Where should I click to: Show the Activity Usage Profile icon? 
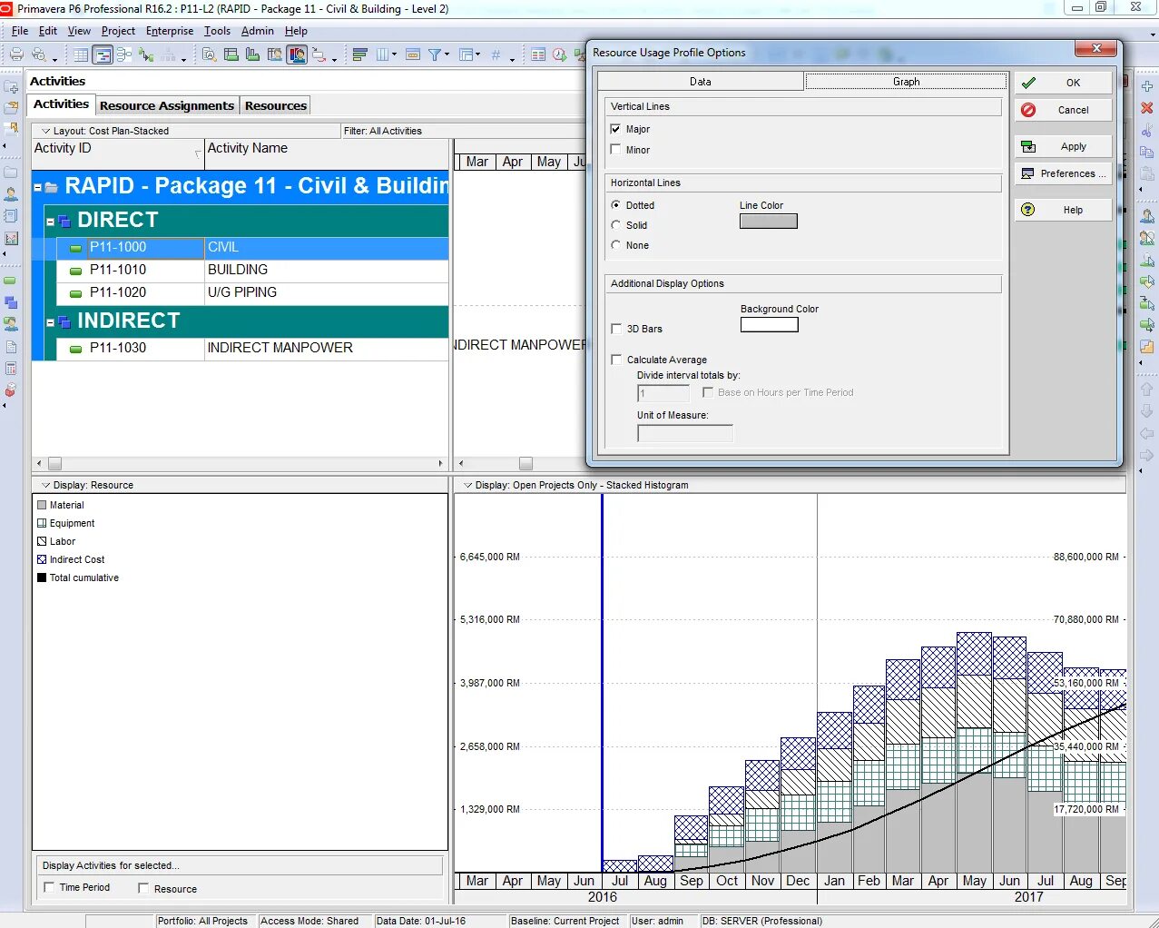tap(253, 54)
